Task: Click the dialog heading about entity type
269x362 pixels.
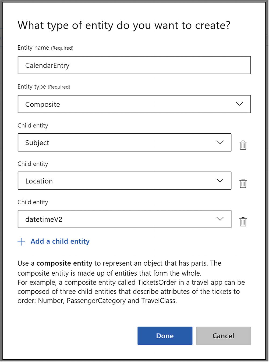Action: click(x=124, y=25)
